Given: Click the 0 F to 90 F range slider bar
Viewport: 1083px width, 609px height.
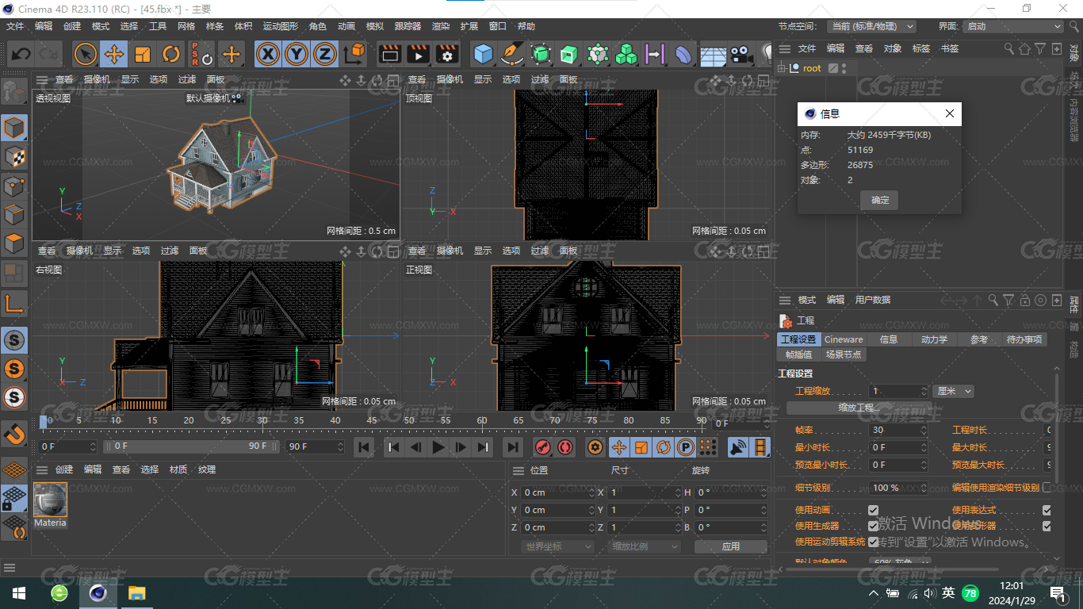Looking at the screenshot, I should [193, 446].
